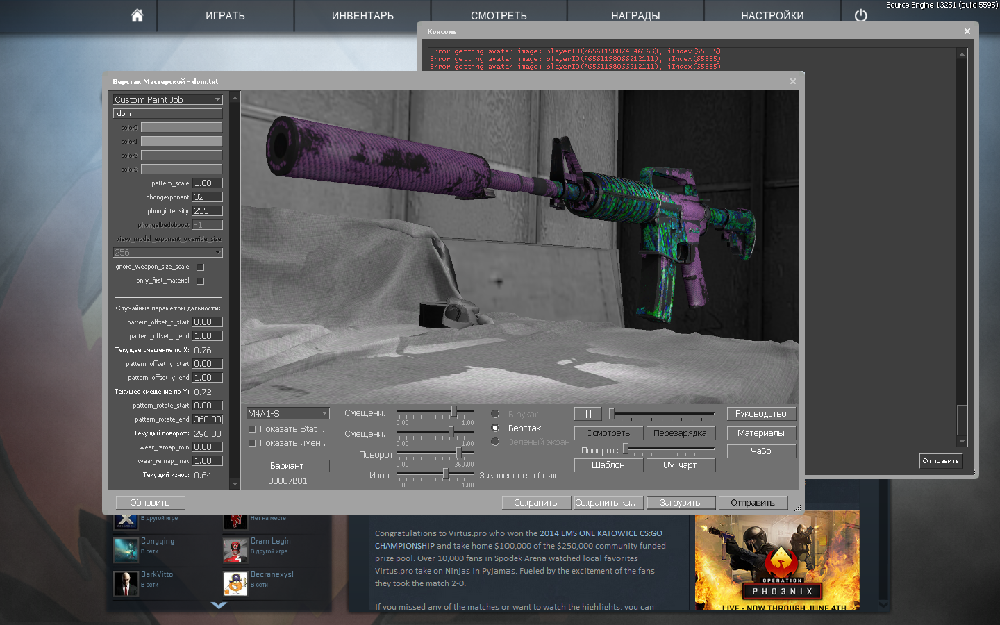Click workbench Отправить button

tap(752, 502)
